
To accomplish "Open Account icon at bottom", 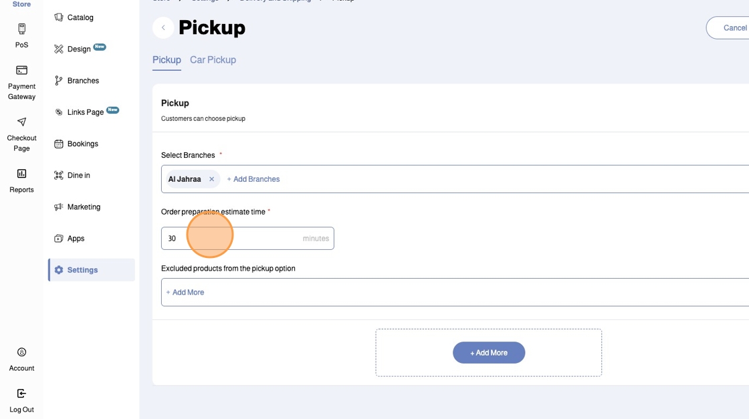I will tap(21, 353).
